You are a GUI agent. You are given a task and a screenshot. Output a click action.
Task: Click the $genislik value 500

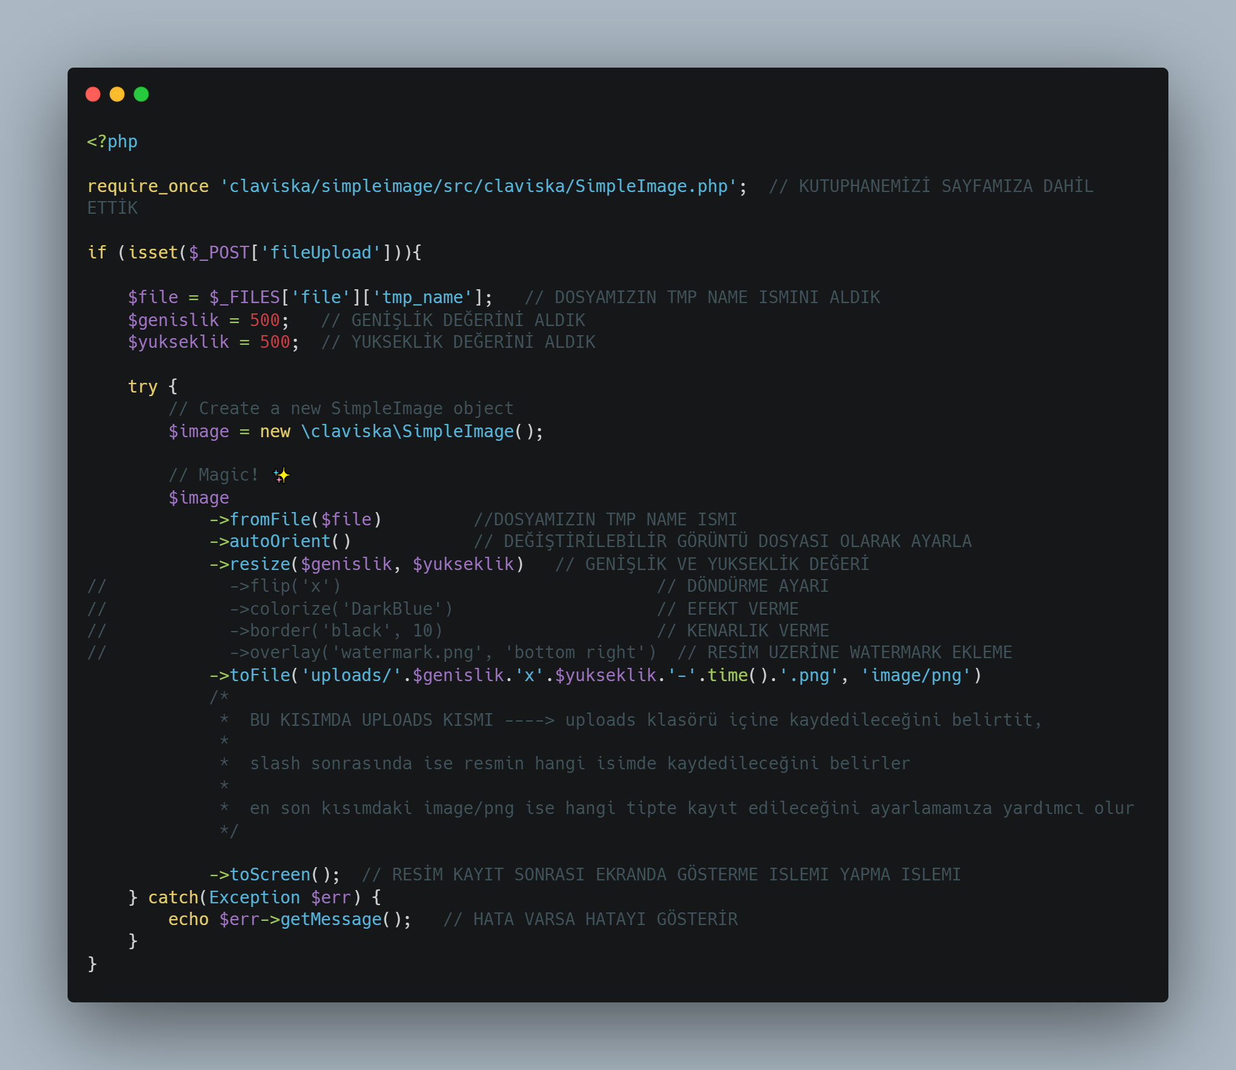(264, 320)
